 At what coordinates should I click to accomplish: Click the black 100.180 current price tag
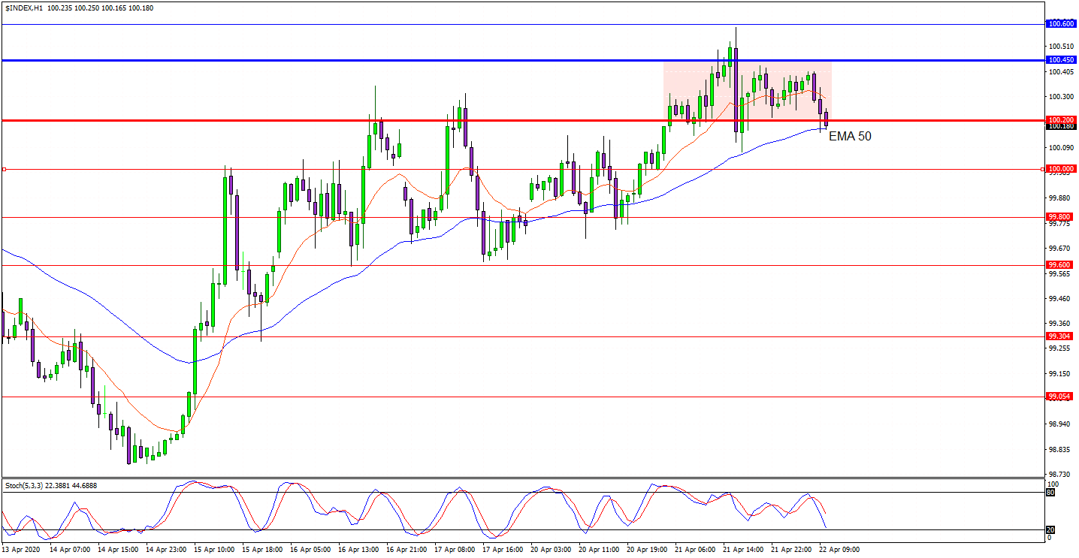coord(1061,126)
